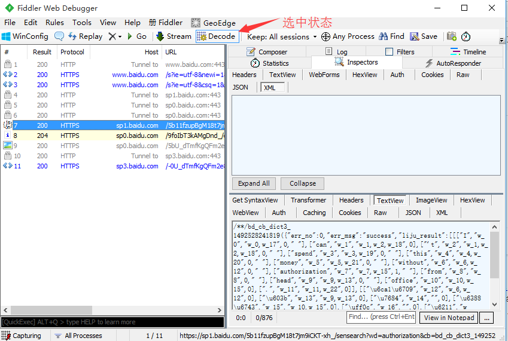
Task: Sort sessions by Result column header
Action: (x=42, y=52)
